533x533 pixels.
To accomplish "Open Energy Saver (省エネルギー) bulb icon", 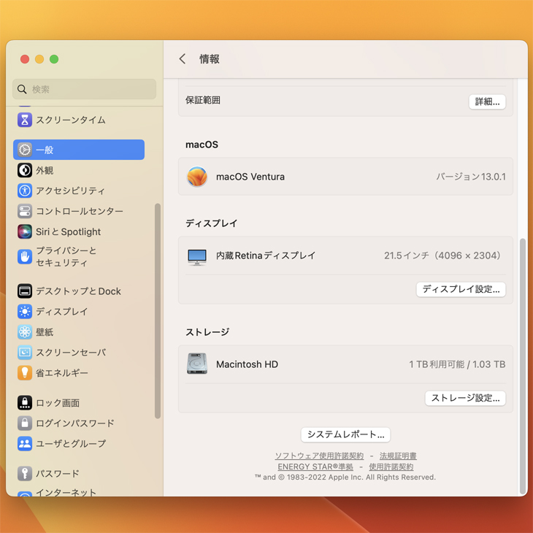I will (x=25, y=372).
